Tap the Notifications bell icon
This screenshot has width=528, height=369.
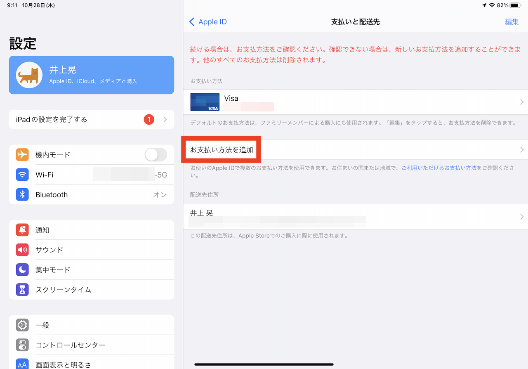(22, 230)
